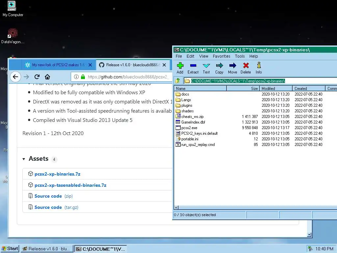This screenshot has width=337, height=253.
Task: Click left arrow of 7-Zip horizontal scrollbar
Action: point(176,208)
